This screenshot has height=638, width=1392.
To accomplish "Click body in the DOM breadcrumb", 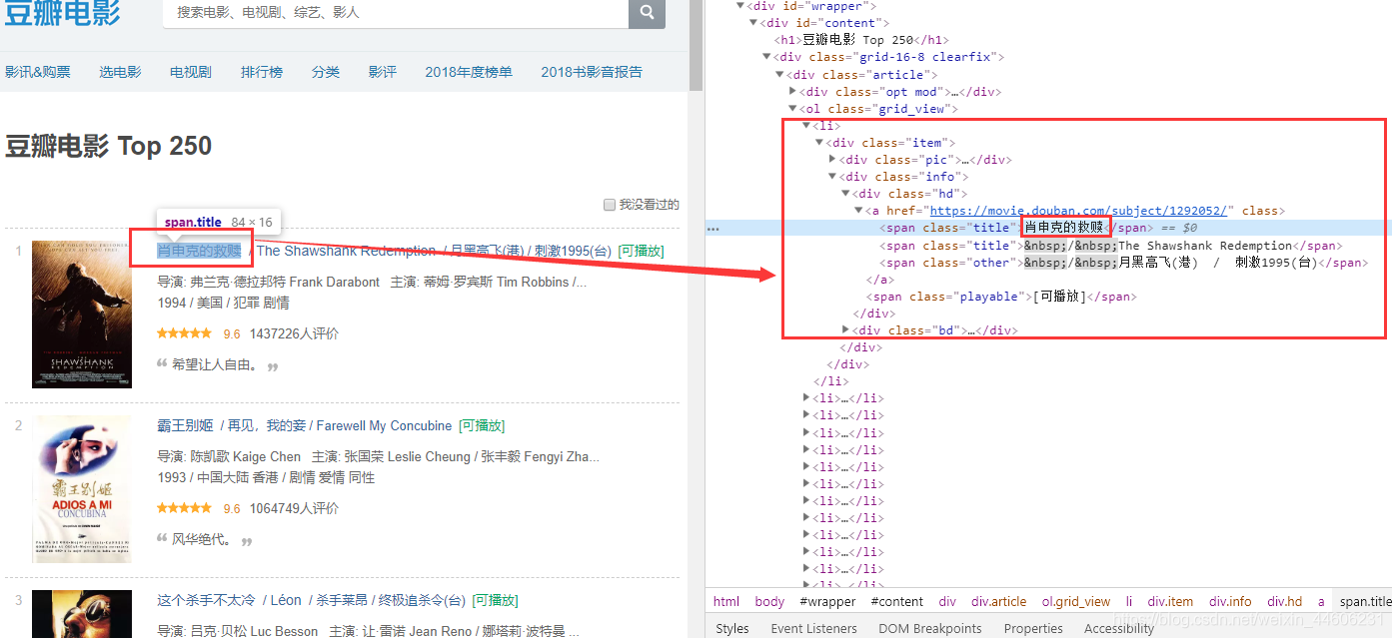I will pyautogui.click(x=769, y=601).
